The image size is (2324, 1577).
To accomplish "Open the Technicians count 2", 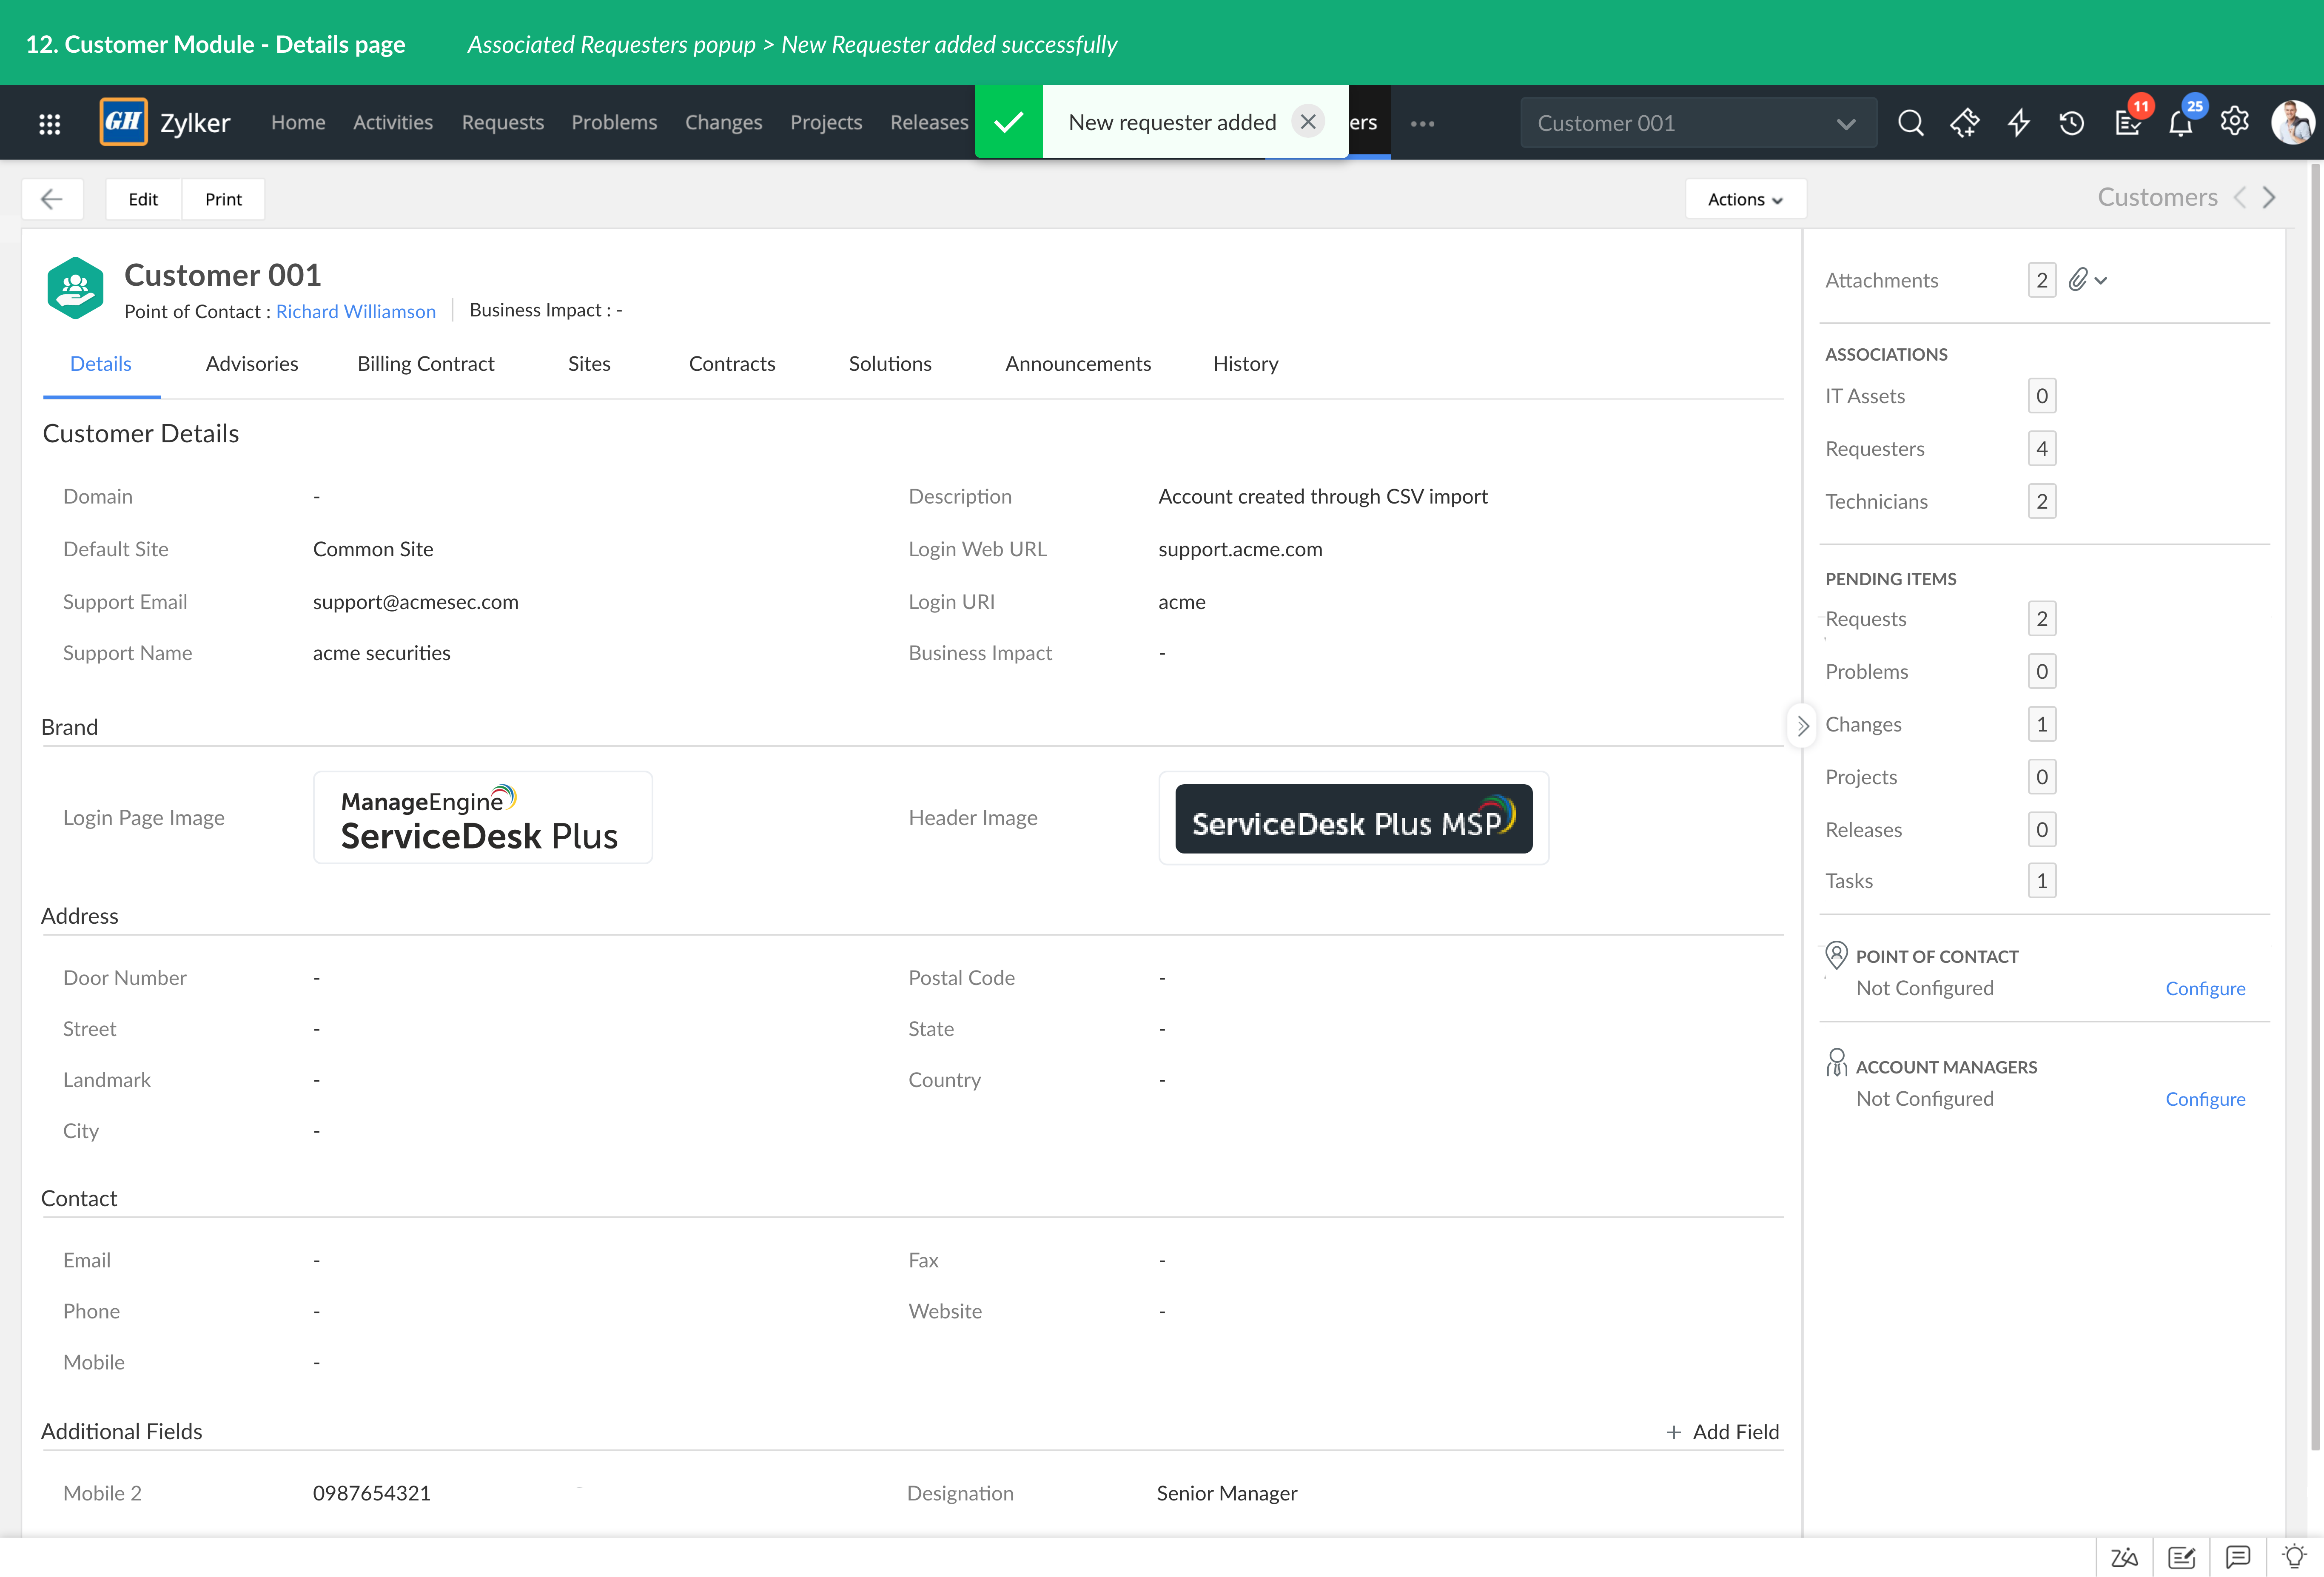I will pyautogui.click(x=2041, y=501).
